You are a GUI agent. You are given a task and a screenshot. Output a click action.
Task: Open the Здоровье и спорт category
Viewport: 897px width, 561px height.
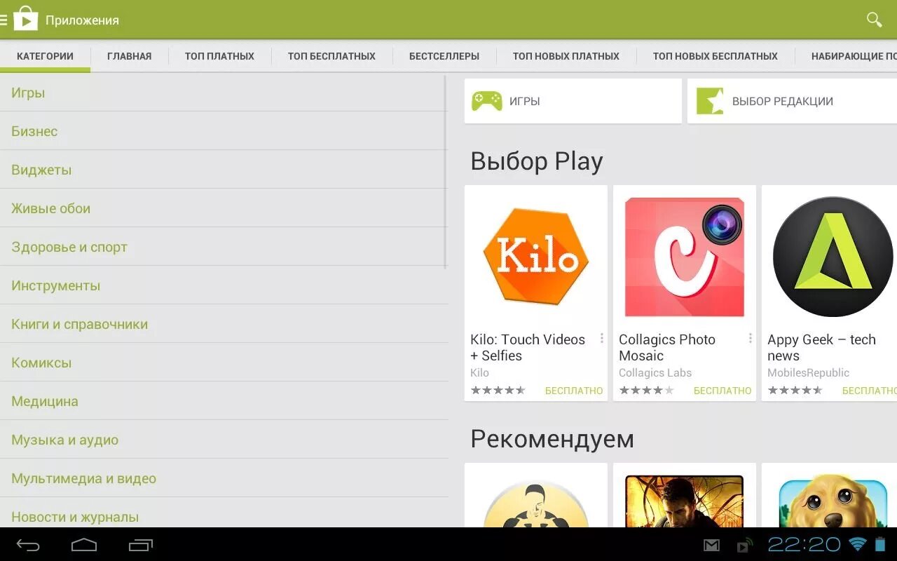pyautogui.click(x=223, y=247)
